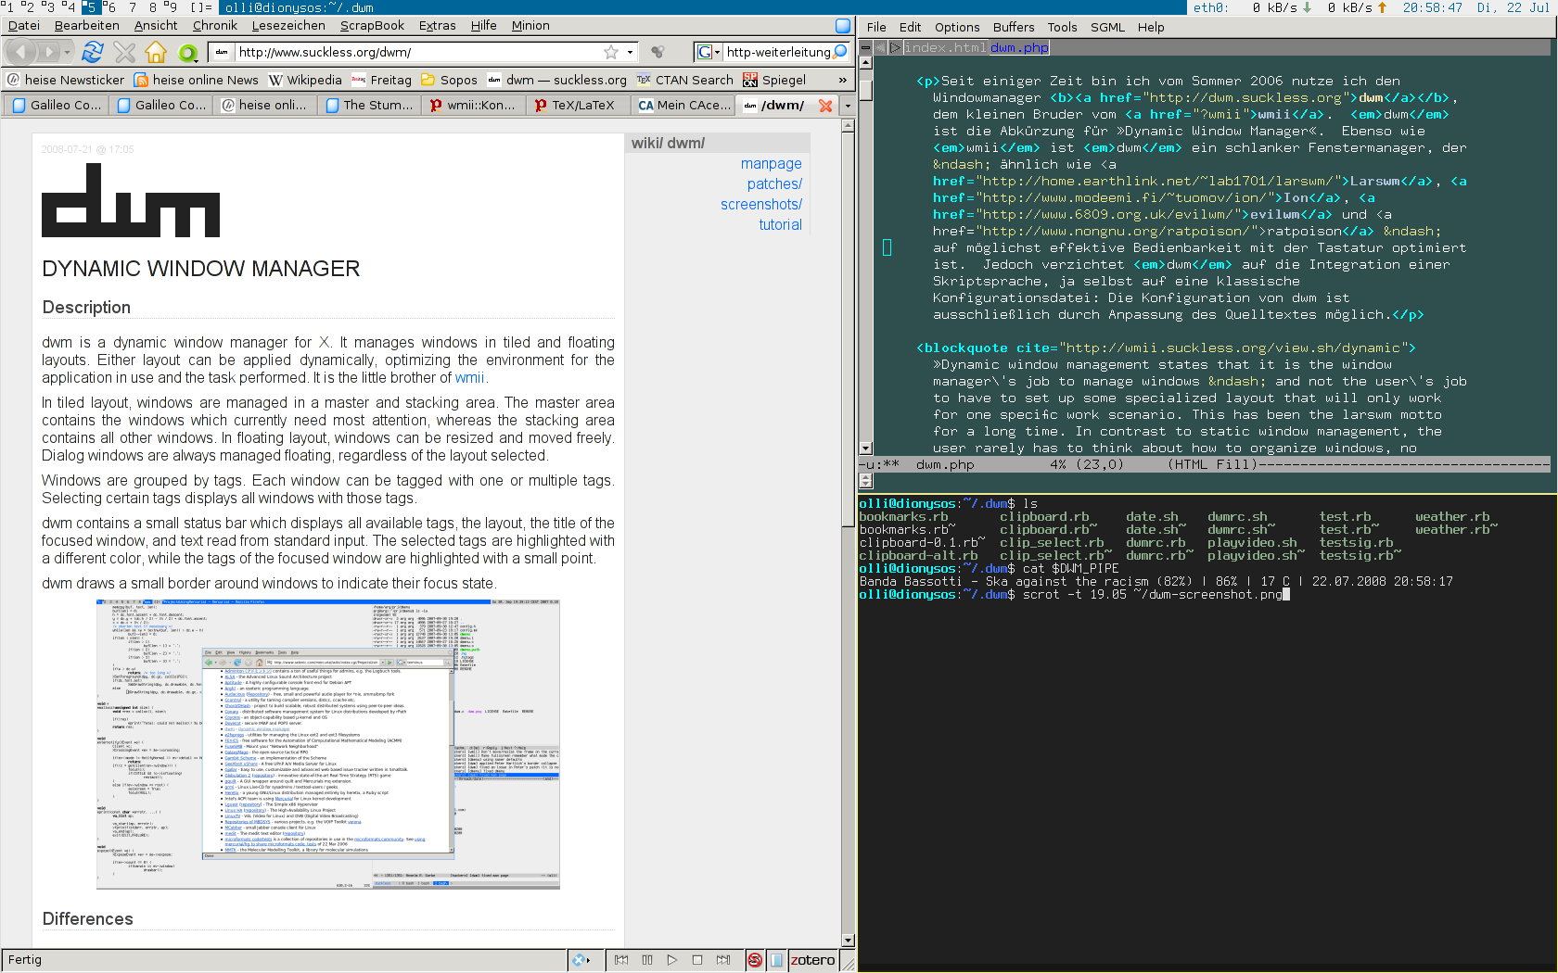Image resolution: width=1558 pixels, height=973 pixels.
Task: Follow the manpage link in wiki sidebar
Action: pyautogui.click(x=771, y=164)
